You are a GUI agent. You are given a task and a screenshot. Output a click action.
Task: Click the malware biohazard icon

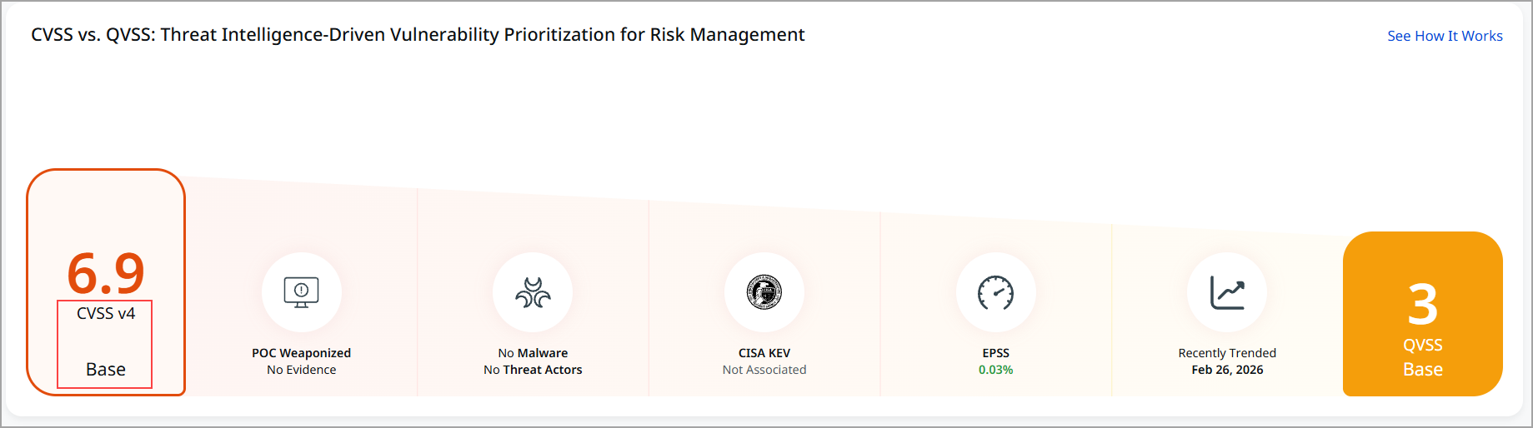[x=533, y=292]
